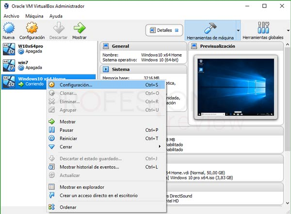Click the Previsualización section monitor icon

click(x=194, y=46)
